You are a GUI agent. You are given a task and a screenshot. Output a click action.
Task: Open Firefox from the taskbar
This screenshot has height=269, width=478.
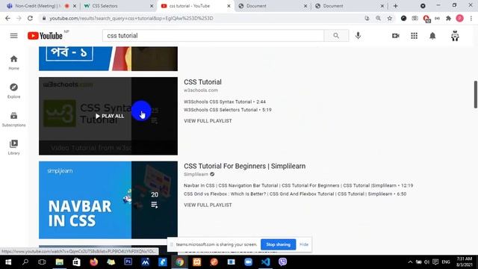pyautogui.click(x=94, y=262)
